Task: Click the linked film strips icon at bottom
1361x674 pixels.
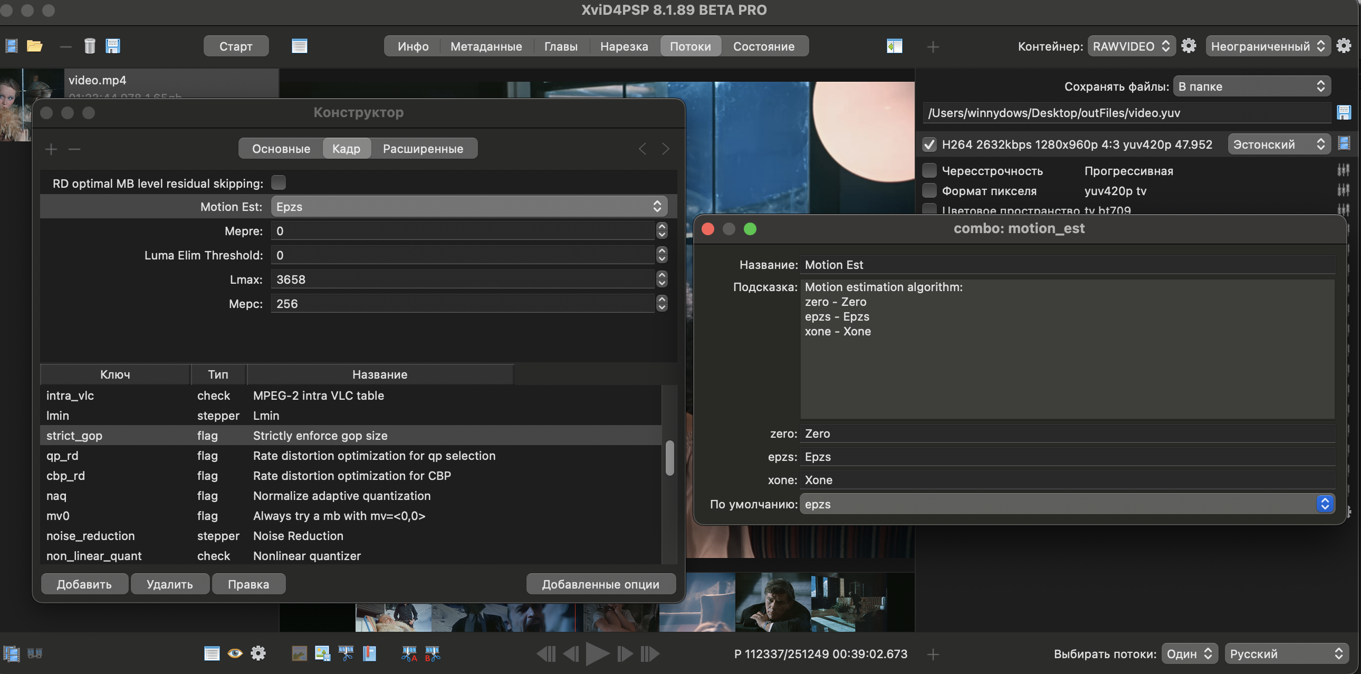Action: [35, 653]
